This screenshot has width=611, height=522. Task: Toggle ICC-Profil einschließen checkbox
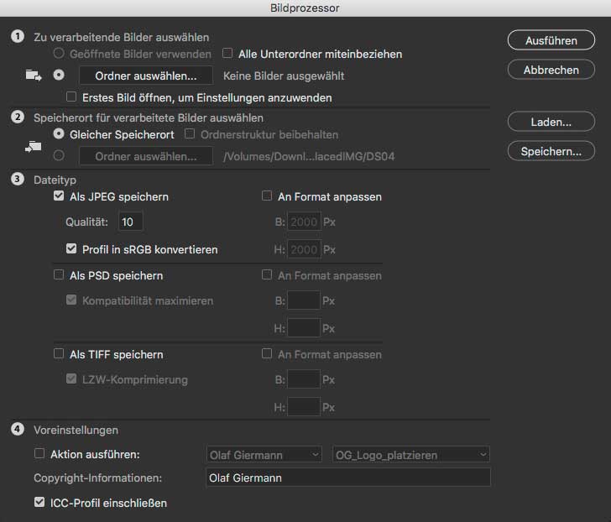39,502
